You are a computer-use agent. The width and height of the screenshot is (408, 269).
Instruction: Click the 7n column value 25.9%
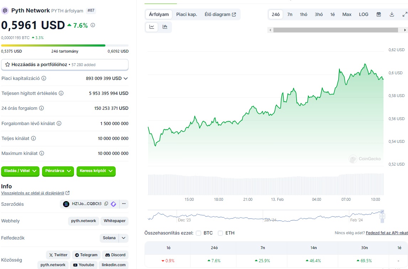click(262, 261)
